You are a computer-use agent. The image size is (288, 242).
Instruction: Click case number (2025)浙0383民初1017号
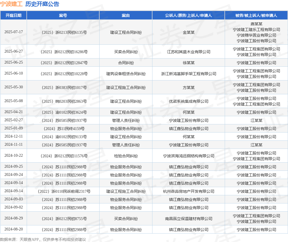coord(64,88)
